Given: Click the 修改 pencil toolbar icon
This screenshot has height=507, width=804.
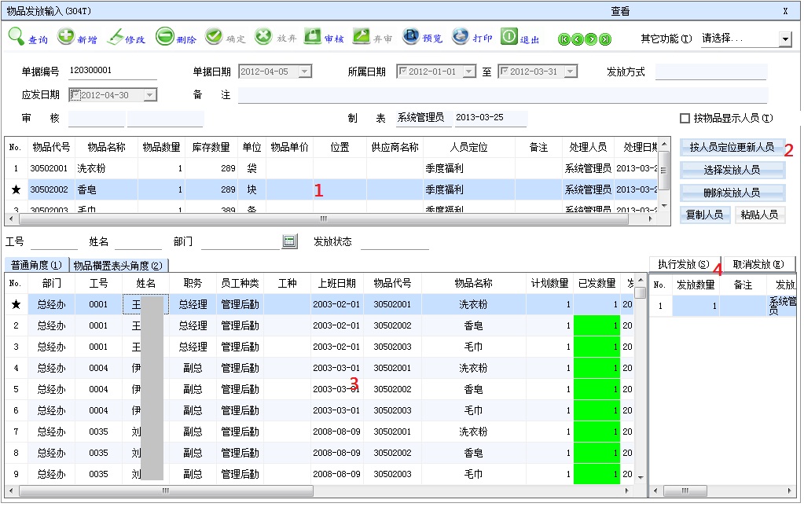Looking at the screenshot, I should pos(115,37).
